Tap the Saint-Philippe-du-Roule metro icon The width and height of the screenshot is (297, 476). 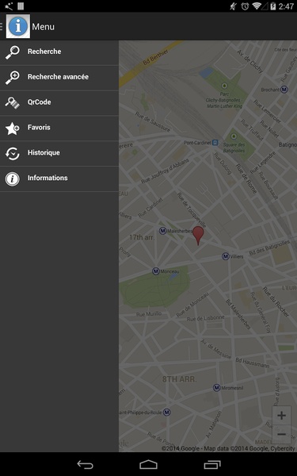(166, 413)
